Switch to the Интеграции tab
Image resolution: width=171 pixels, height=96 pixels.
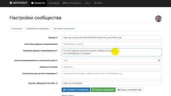point(17,29)
